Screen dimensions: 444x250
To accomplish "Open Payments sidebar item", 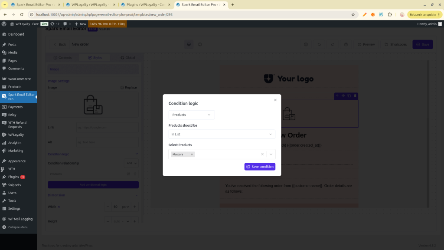I will coord(15,107).
